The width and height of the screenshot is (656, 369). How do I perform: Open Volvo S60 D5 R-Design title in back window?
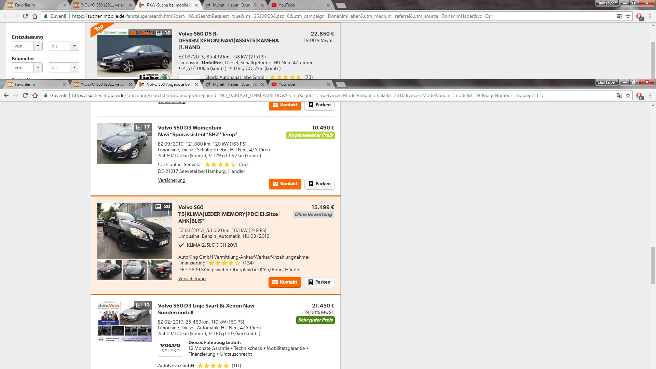click(x=229, y=41)
